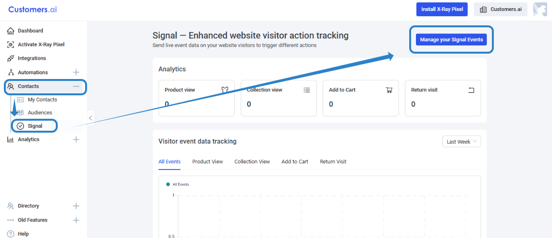Click the Help question mark icon
The width and height of the screenshot is (552, 238).
11,234
